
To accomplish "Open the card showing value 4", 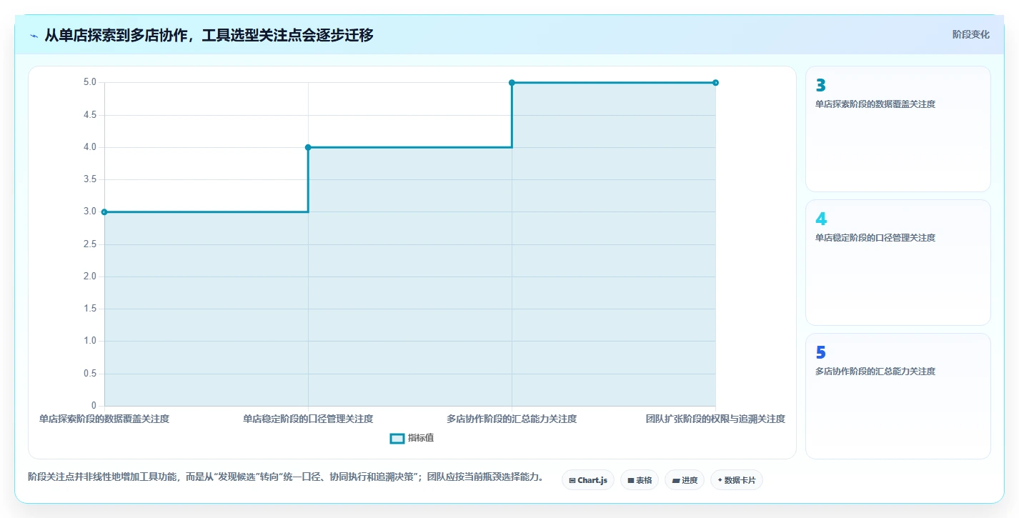I will [x=898, y=262].
